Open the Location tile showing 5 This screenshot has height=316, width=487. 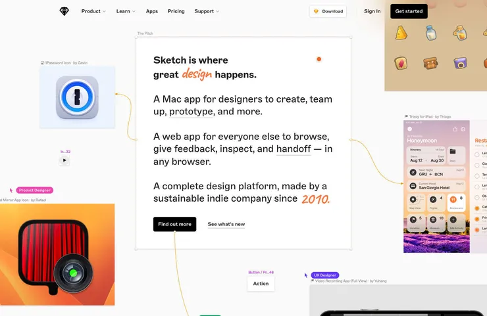tap(415, 223)
